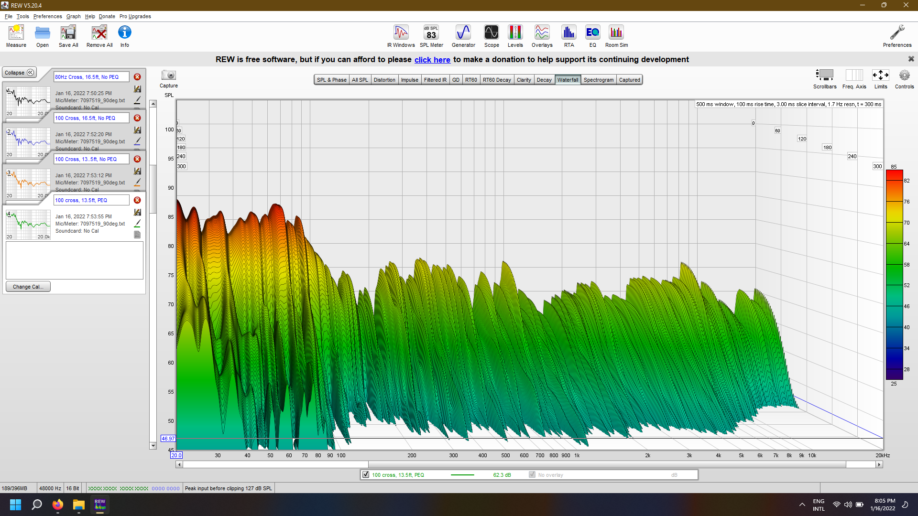Open the Info icon
The height and width of the screenshot is (516, 918).
click(x=125, y=36)
